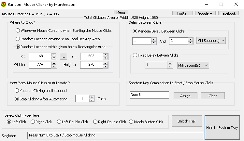Decrease the Y coordinate with down arrow

coord(105,58)
